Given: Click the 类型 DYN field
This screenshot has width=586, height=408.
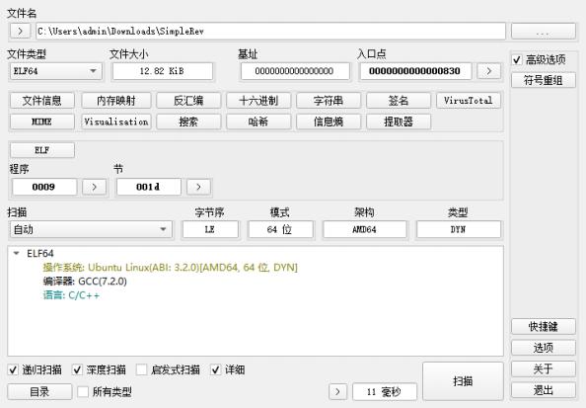Looking at the screenshot, I should [x=458, y=229].
